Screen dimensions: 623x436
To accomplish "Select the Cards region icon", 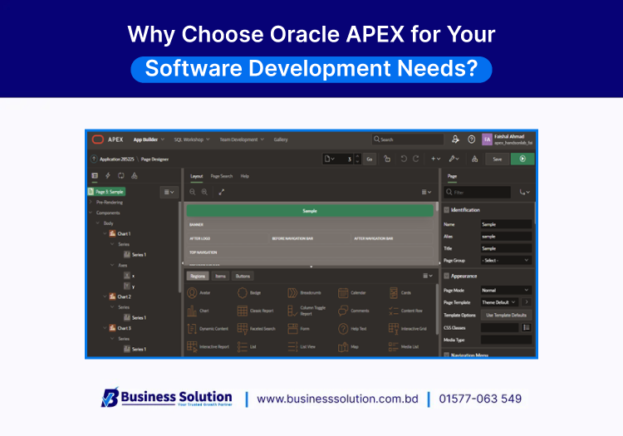I will point(394,292).
